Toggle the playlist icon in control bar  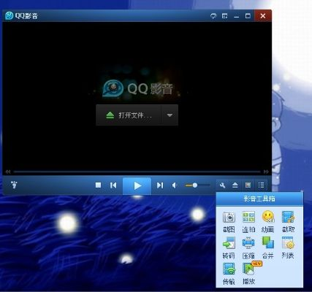click(x=261, y=185)
